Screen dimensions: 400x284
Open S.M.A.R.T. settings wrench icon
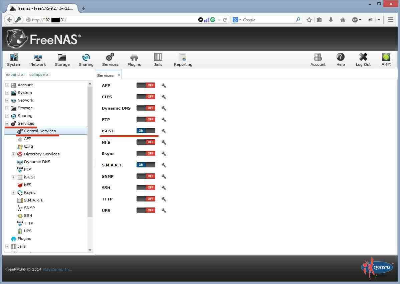pos(164,165)
